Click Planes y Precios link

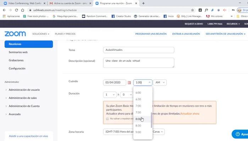65,34
